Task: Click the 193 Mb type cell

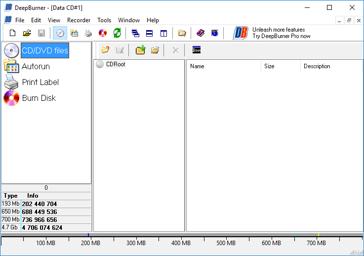Action: click(x=11, y=204)
